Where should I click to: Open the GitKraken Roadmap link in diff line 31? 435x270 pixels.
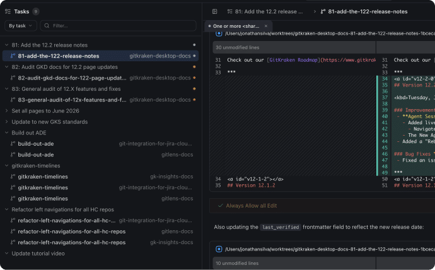point(293,60)
